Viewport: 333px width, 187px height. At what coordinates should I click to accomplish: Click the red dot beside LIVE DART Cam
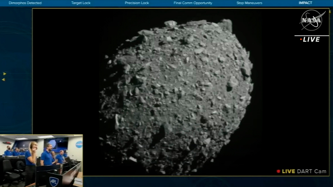(x=278, y=171)
